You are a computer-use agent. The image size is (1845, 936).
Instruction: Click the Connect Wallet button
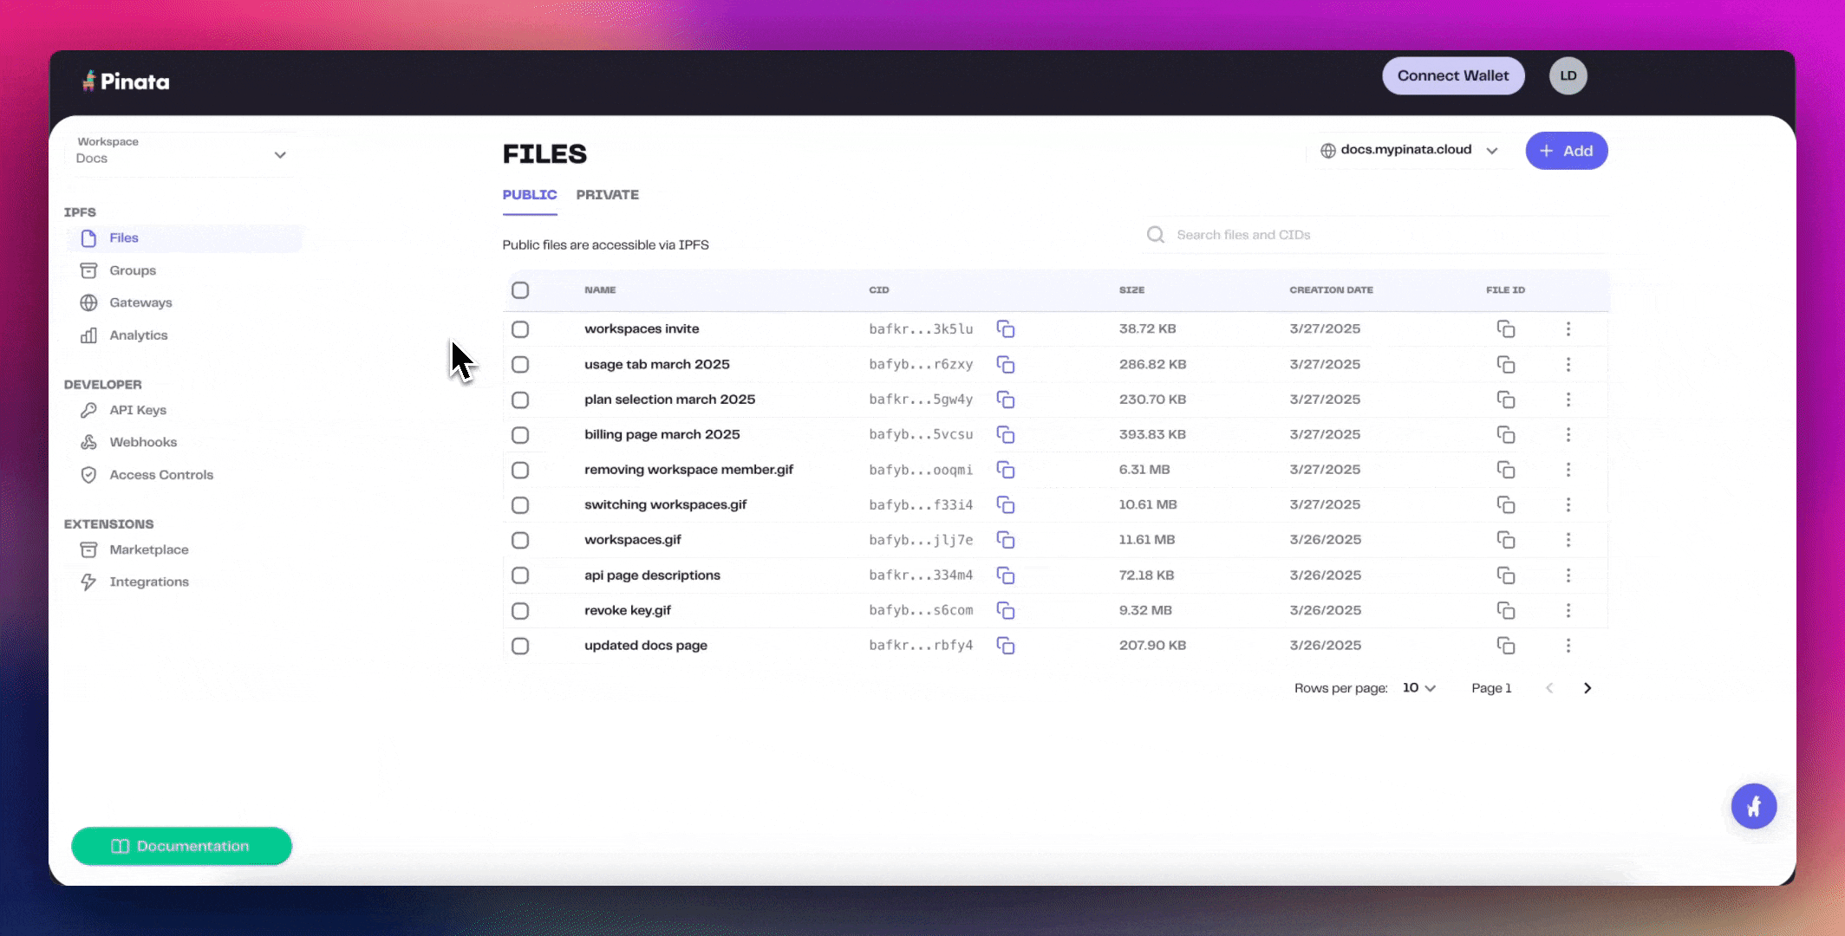pos(1453,76)
